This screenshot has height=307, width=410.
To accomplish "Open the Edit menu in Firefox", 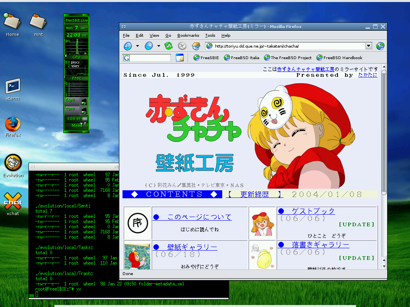I will 139,36.
